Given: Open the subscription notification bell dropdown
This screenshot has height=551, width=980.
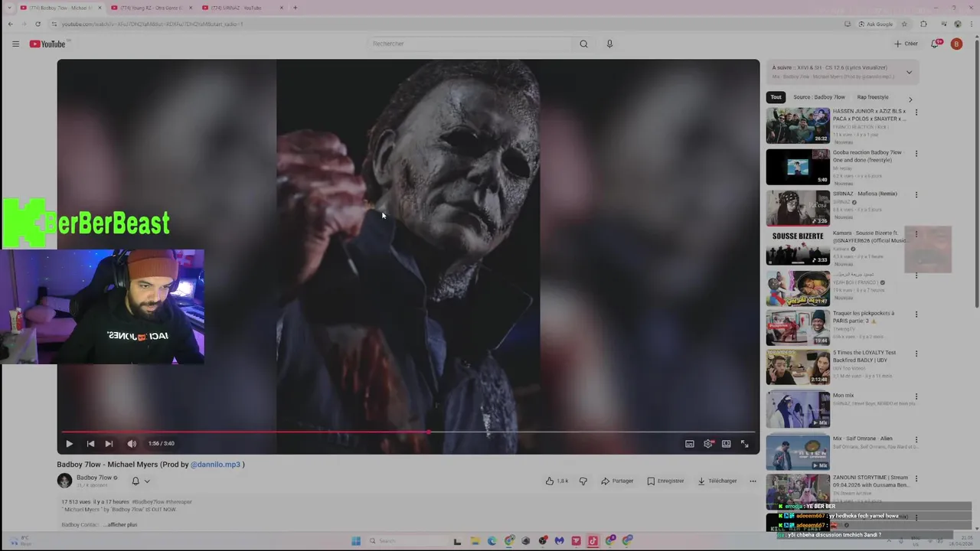Looking at the screenshot, I should (x=141, y=481).
